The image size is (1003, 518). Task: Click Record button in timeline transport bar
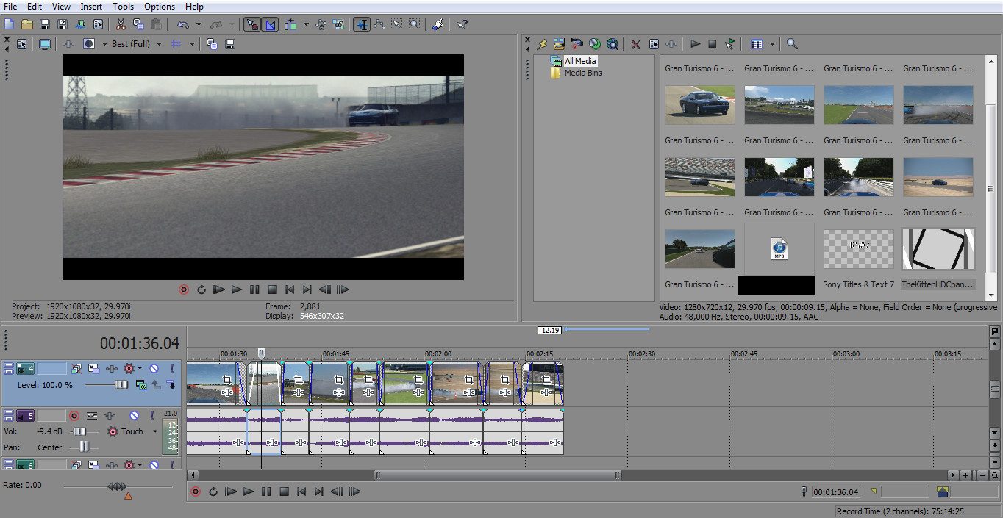tap(196, 492)
